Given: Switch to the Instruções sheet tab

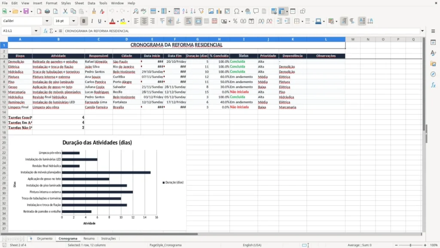Looking at the screenshot, I should [x=108, y=239].
